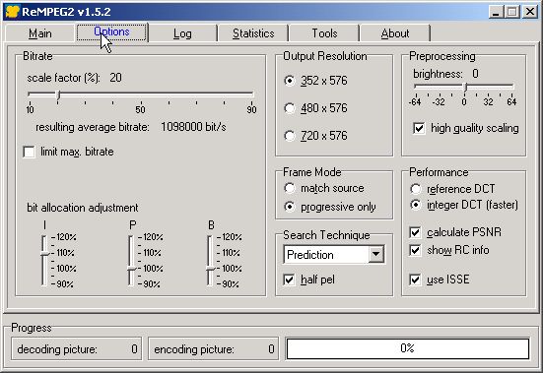Select reference DCT option
This screenshot has width=543, height=373.
coord(416,189)
